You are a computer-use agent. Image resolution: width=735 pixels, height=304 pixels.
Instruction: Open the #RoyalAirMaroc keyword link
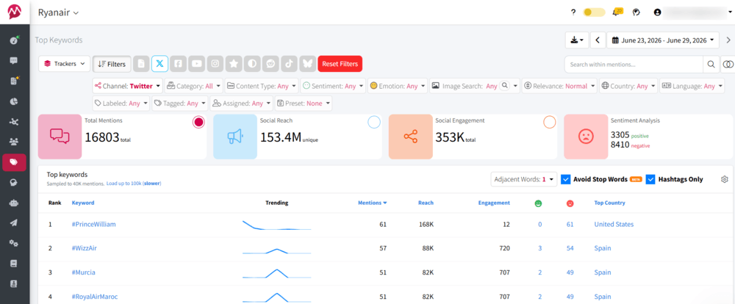point(95,297)
